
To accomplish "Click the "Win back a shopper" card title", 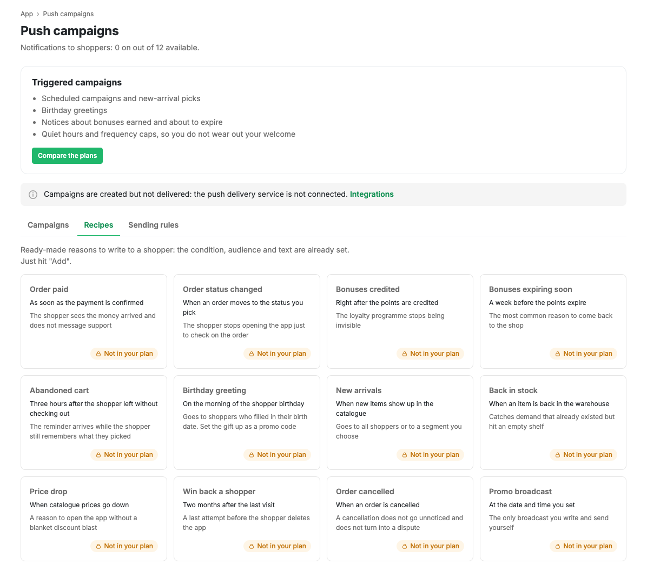I will tap(219, 492).
